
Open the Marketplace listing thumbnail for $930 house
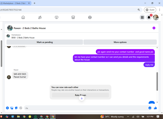click(x=8, y=36)
